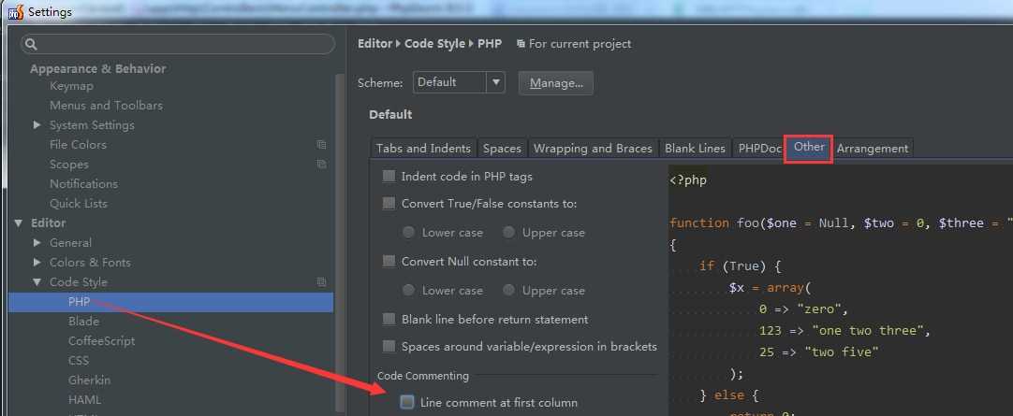This screenshot has height=416, width=1013.
Task: Click the sidebar vertical scrollbar
Action: tap(339, 234)
